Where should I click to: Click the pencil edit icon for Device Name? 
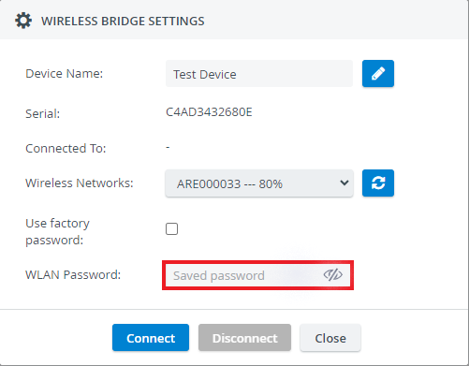coord(378,74)
